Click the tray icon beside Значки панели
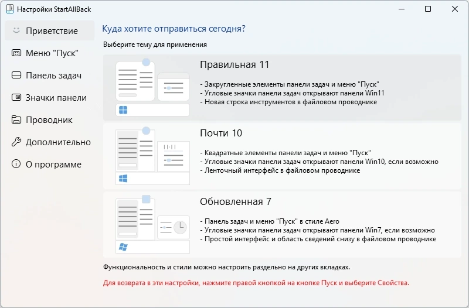 pos(16,97)
